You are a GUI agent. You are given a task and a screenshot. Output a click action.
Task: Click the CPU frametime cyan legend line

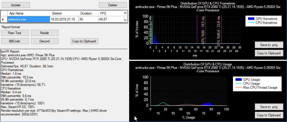[251, 23]
